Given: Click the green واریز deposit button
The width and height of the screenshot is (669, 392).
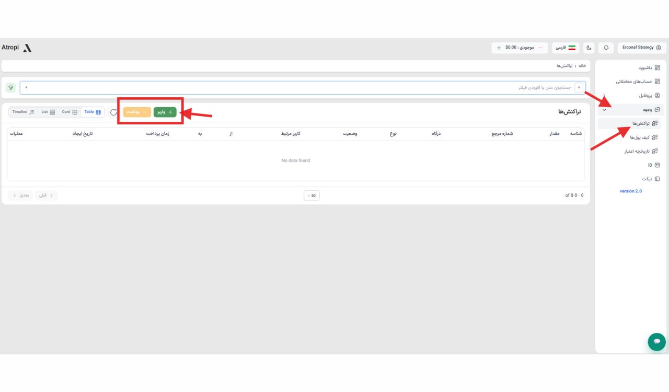Looking at the screenshot, I should click(x=165, y=112).
